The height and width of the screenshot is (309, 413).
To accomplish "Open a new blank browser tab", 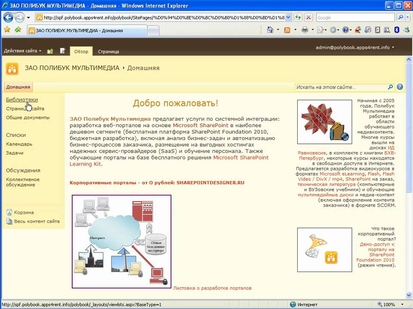I will click(x=153, y=31).
